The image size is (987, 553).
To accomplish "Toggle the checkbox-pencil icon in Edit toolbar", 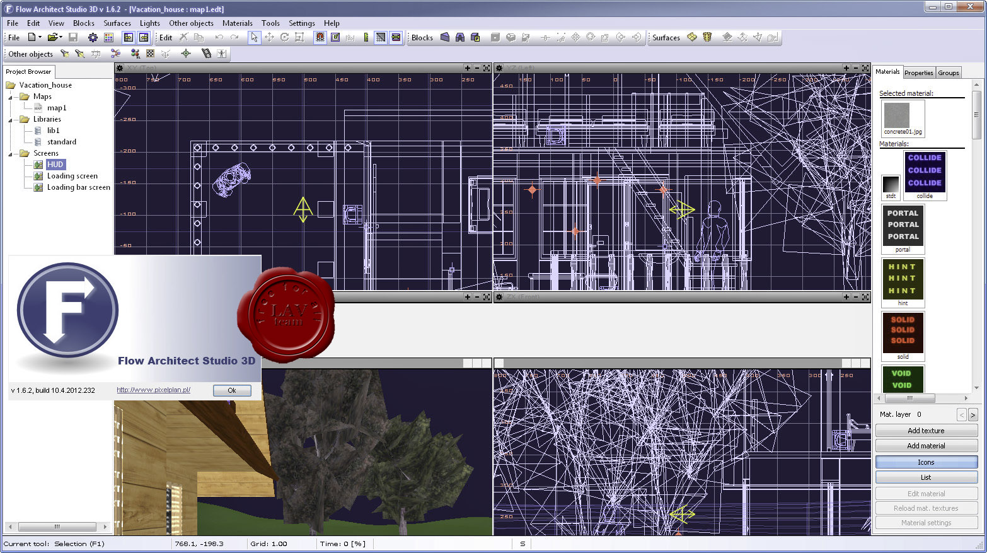I will 335,37.
